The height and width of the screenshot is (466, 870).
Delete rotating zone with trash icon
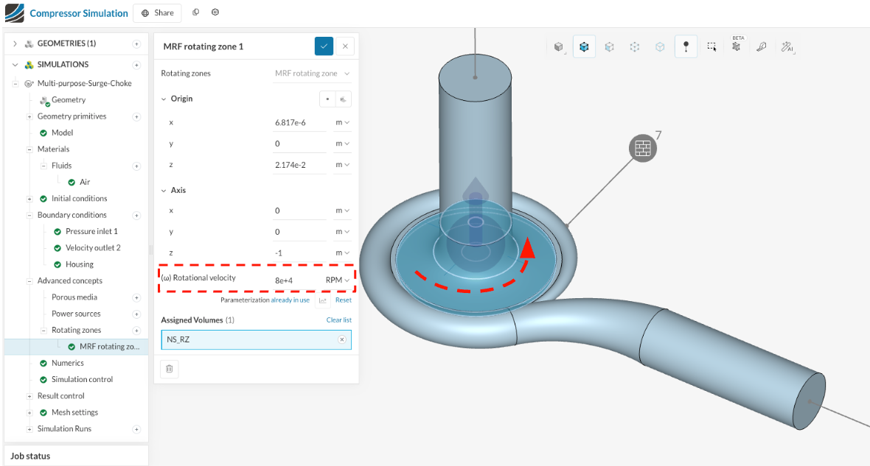[x=170, y=369]
